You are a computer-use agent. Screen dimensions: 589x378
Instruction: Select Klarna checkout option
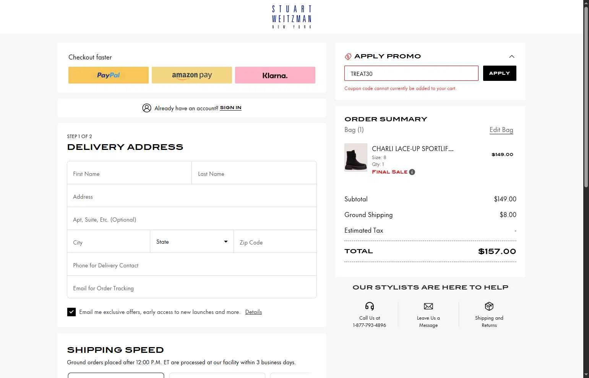[x=275, y=75]
